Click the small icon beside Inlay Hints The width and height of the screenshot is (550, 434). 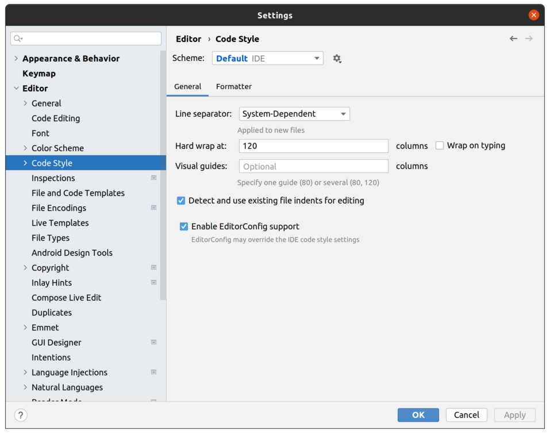(x=153, y=282)
